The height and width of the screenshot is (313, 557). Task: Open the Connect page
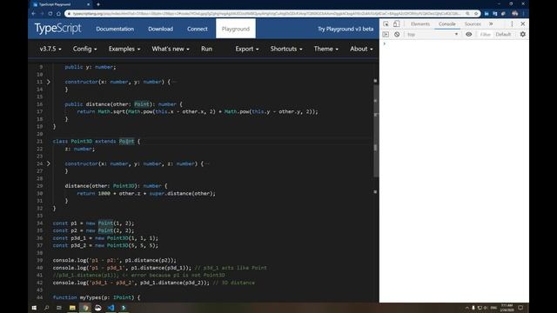198,29
